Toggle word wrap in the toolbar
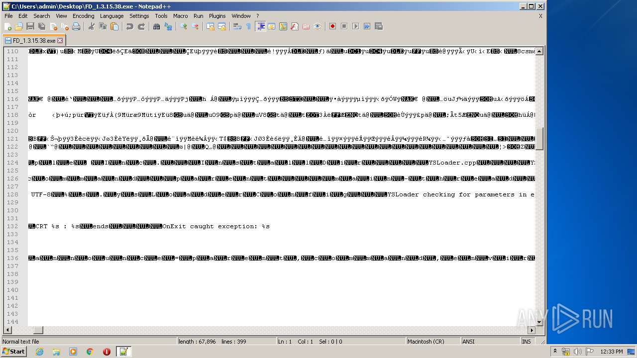 coord(237,26)
